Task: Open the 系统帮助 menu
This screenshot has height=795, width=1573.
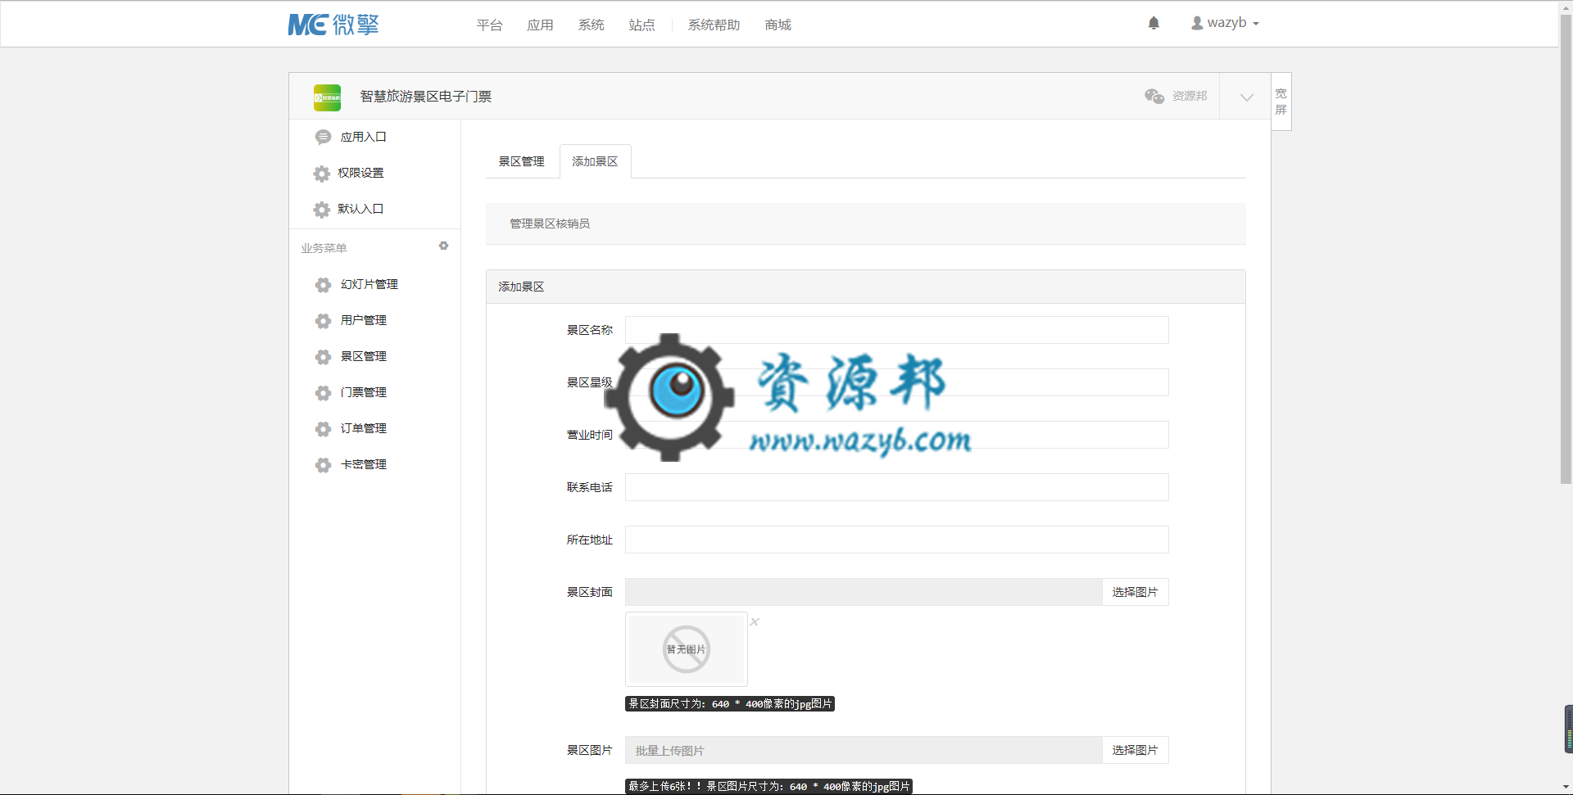Action: (x=714, y=25)
